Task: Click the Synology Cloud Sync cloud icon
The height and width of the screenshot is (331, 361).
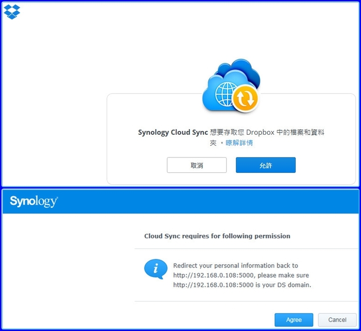Action: pos(231,86)
